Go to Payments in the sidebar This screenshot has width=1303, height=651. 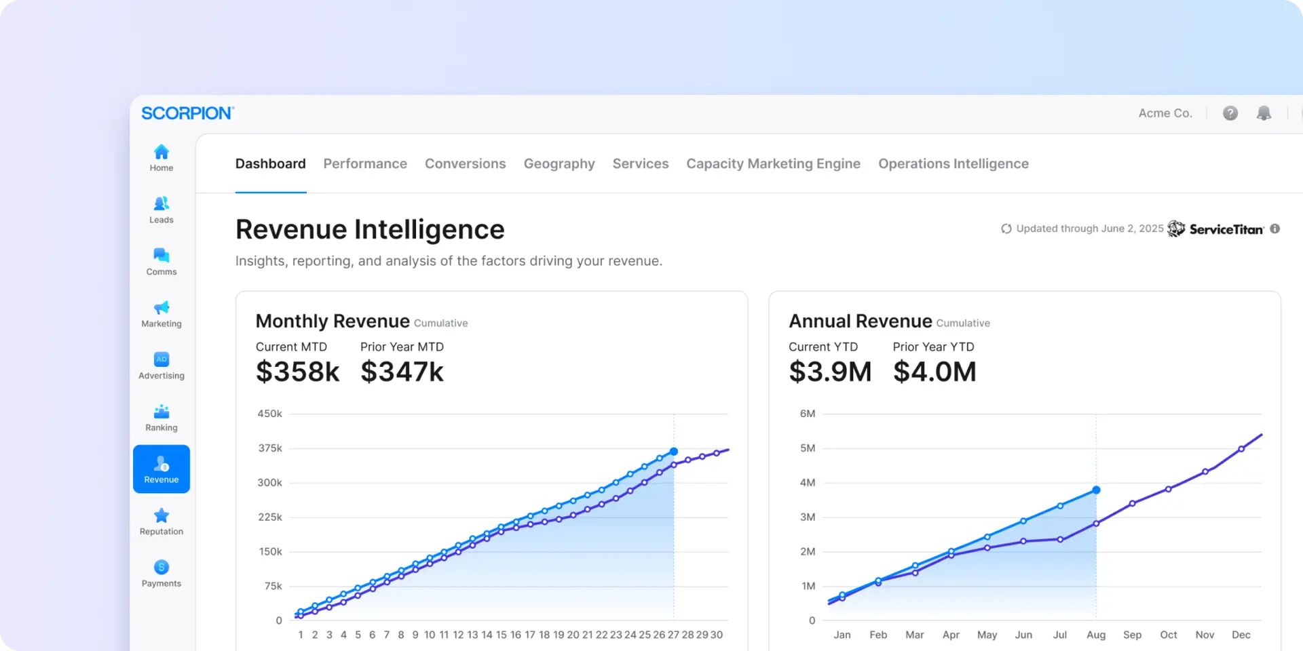(161, 568)
